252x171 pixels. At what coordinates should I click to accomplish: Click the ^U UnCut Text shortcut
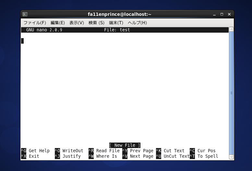pos(173,156)
